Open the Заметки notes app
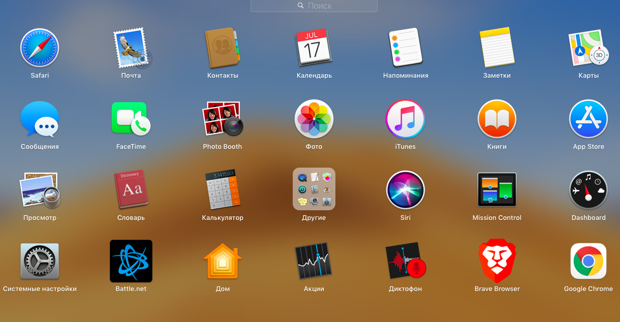The image size is (620, 322). click(497, 48)
